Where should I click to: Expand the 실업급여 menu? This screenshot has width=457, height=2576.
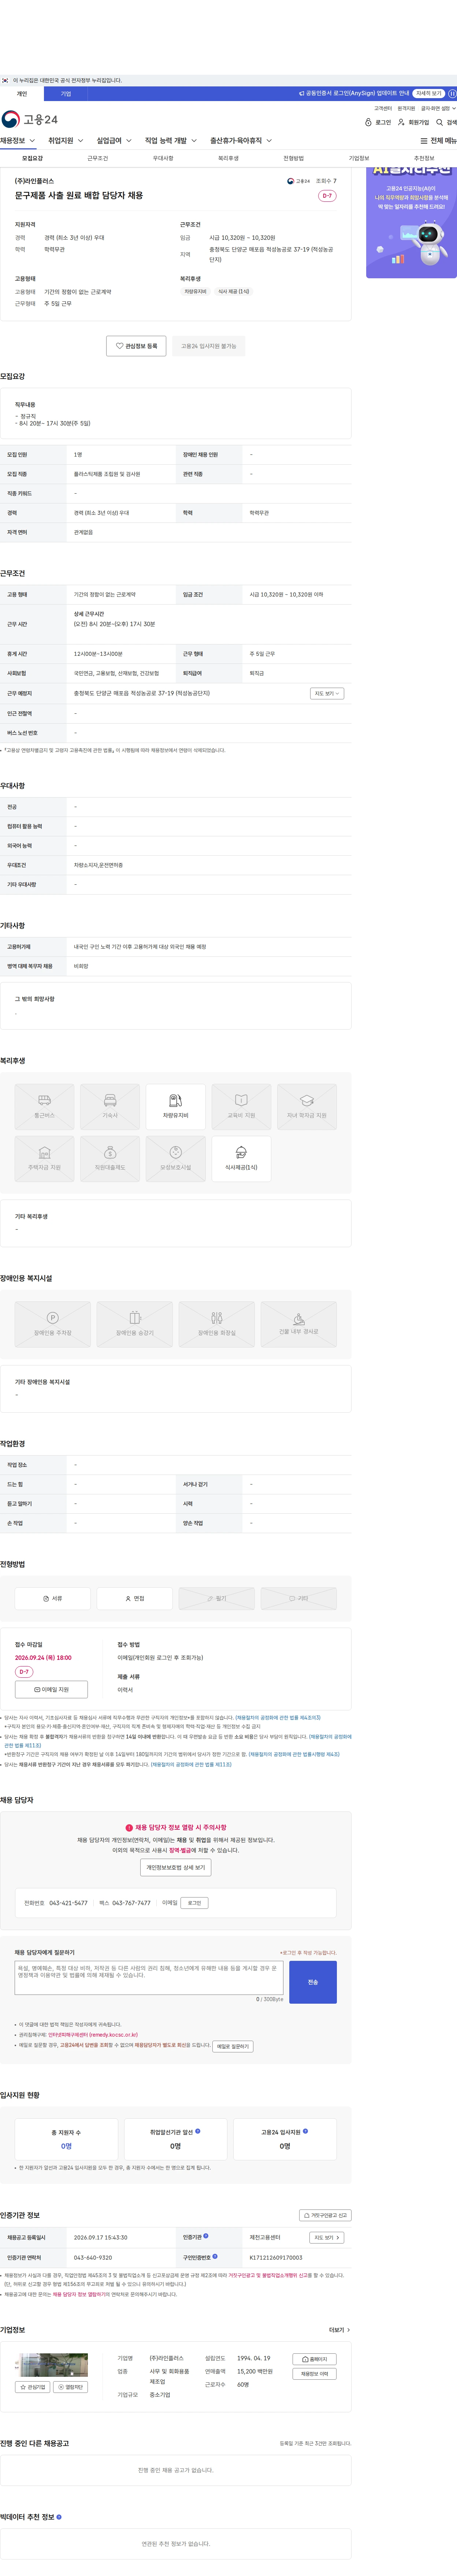point(114,141)
